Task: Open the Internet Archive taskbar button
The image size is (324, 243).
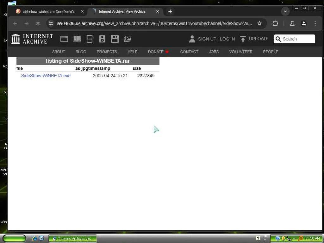Action: tap(73, 239)
